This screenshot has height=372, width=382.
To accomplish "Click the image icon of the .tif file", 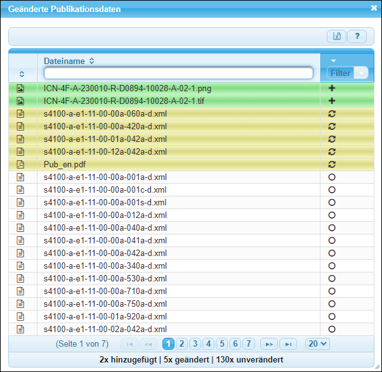I will [20, 101].
